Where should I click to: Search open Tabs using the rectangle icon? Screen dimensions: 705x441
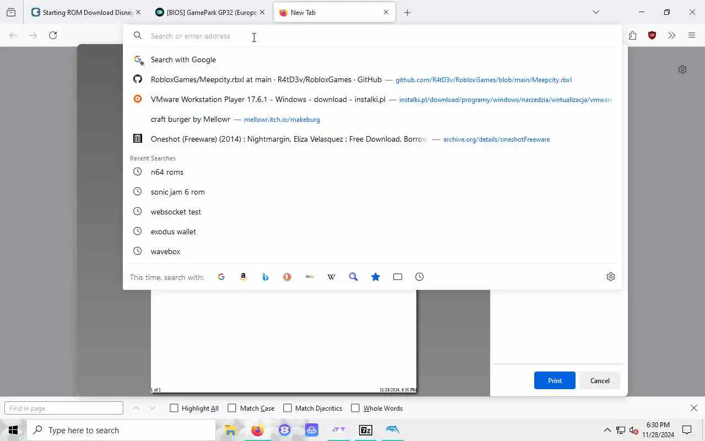[x=398, y=277]
